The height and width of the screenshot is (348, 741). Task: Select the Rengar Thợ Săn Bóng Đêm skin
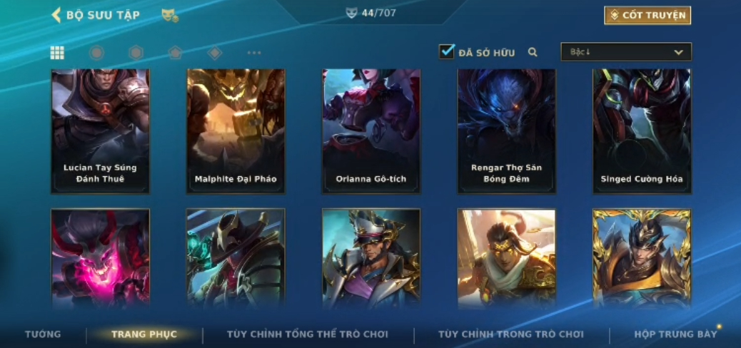coord(507,131)
